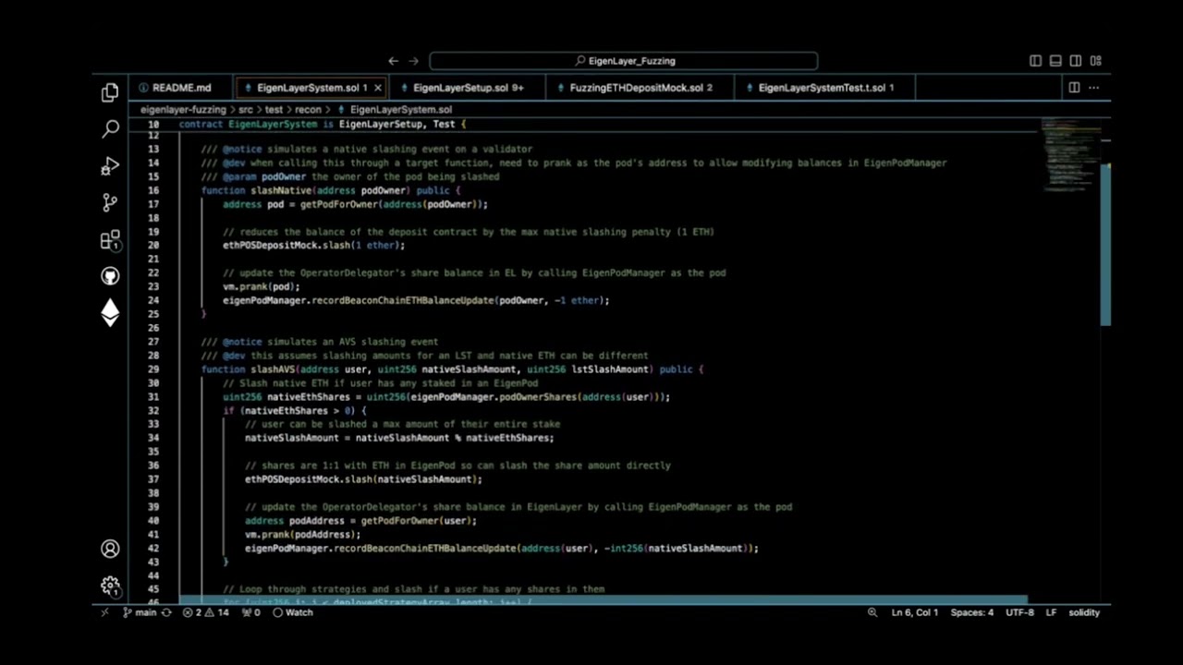The height and width of the screenshot is (665, 1183).
Task: Open the Run and Debug view
Action: tap(110, 166)
